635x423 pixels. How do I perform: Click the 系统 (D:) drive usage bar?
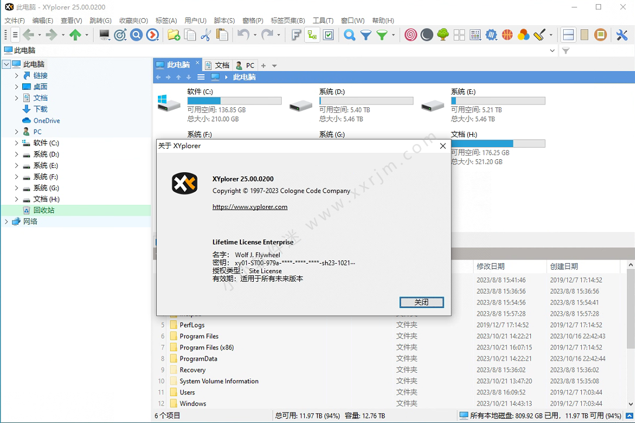[x=366, y=101]
